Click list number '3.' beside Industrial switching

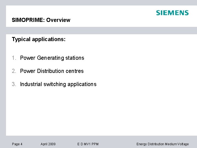(x=14, y=84)
